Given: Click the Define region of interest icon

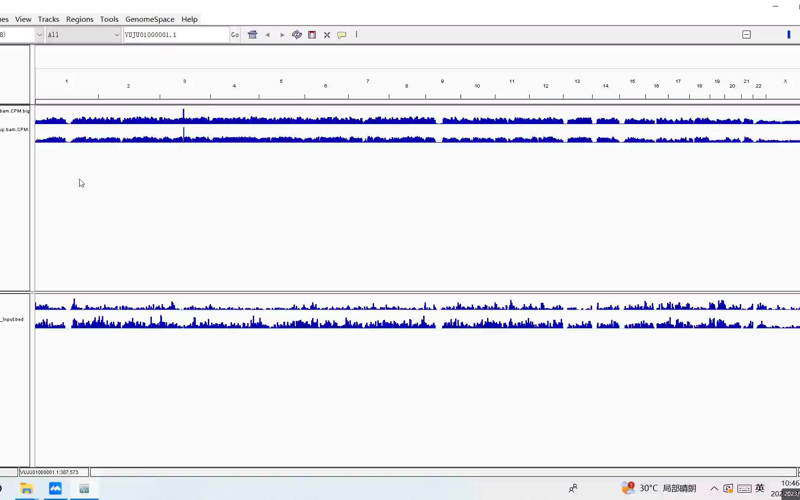Looking at the screenshot, I should point(312,35).
